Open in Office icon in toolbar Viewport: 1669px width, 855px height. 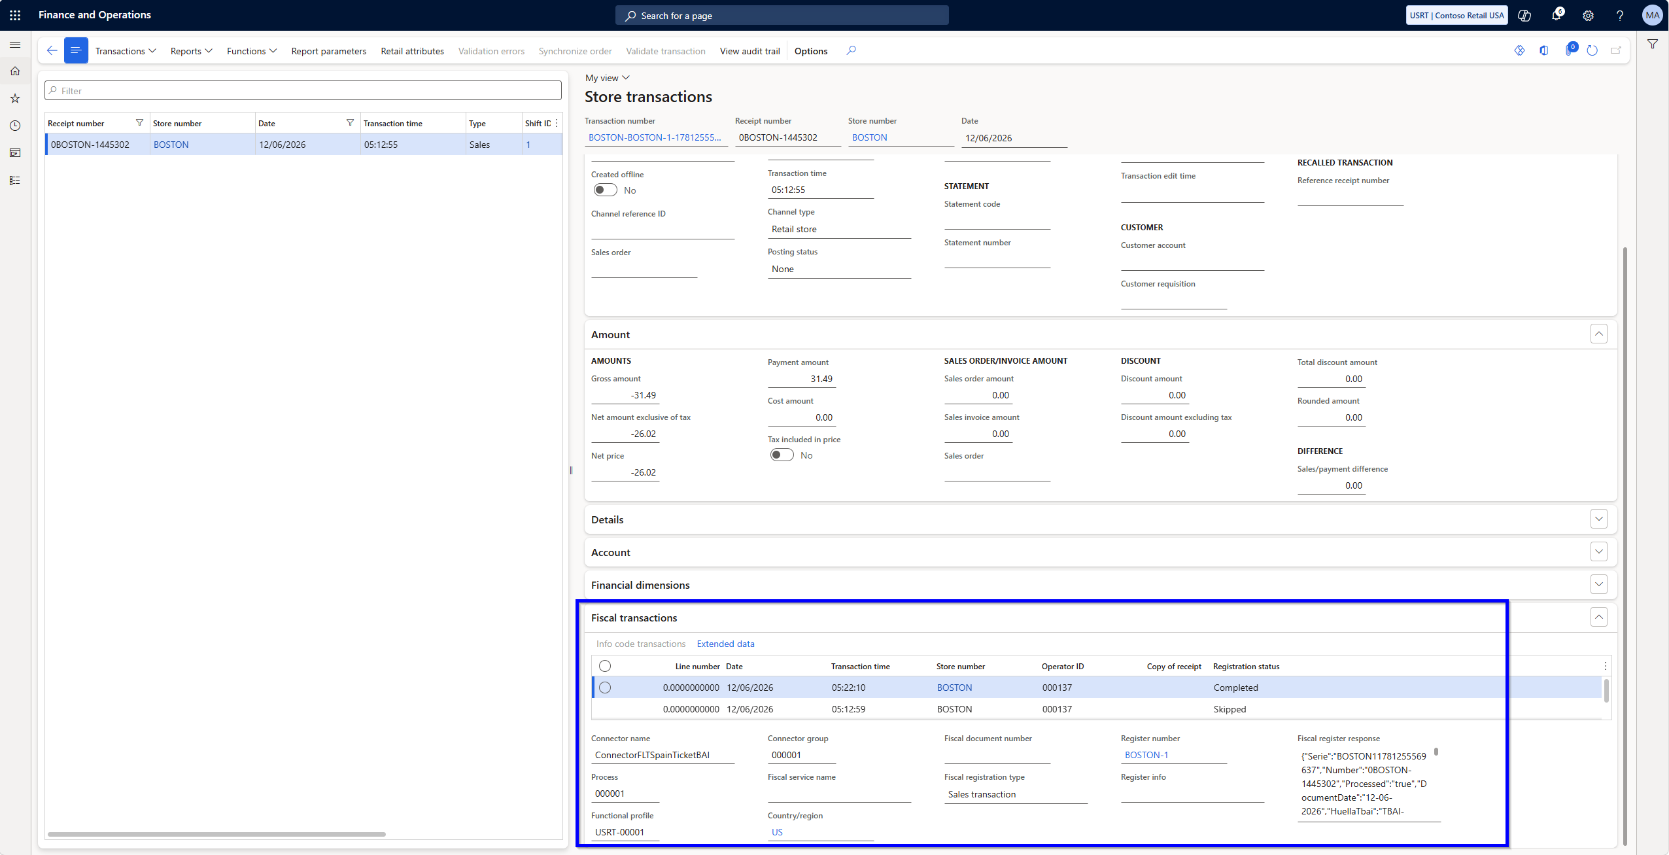[1543, 50]
